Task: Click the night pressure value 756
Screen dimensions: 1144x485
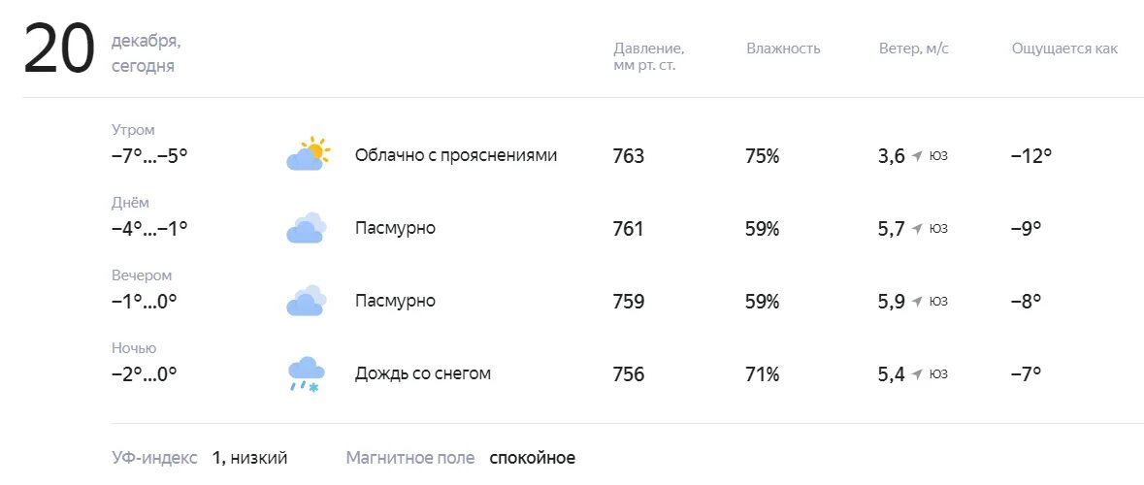Action: click(629, 374)
